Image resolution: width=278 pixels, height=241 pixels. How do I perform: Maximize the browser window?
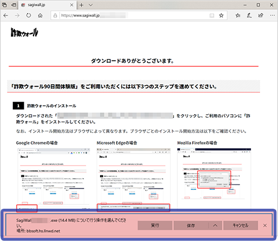pyautogui.click(x=258, y=5)
